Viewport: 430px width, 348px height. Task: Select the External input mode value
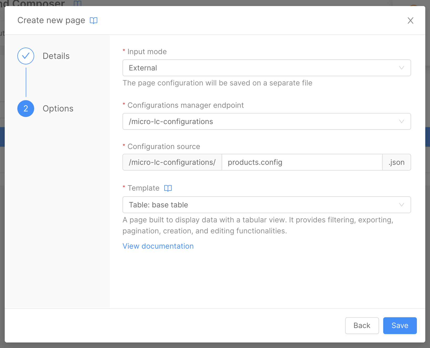143,68
